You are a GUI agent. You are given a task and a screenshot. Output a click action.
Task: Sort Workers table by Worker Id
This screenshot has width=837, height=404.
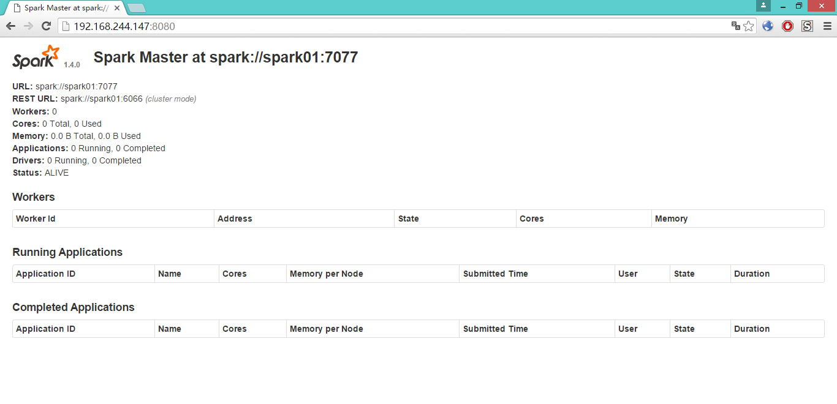(x=36, y=219)
